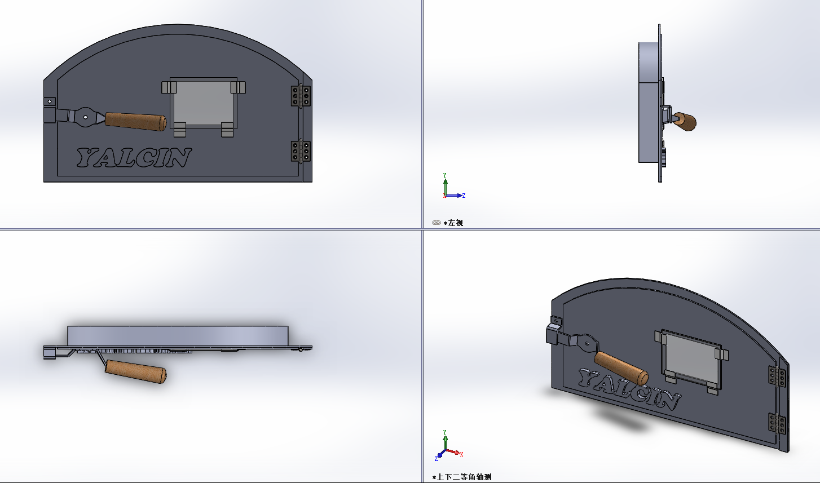Select the glass window in the isometric viewport
Viewport: 820px width, 483px height.
click(x=692, y=358)
